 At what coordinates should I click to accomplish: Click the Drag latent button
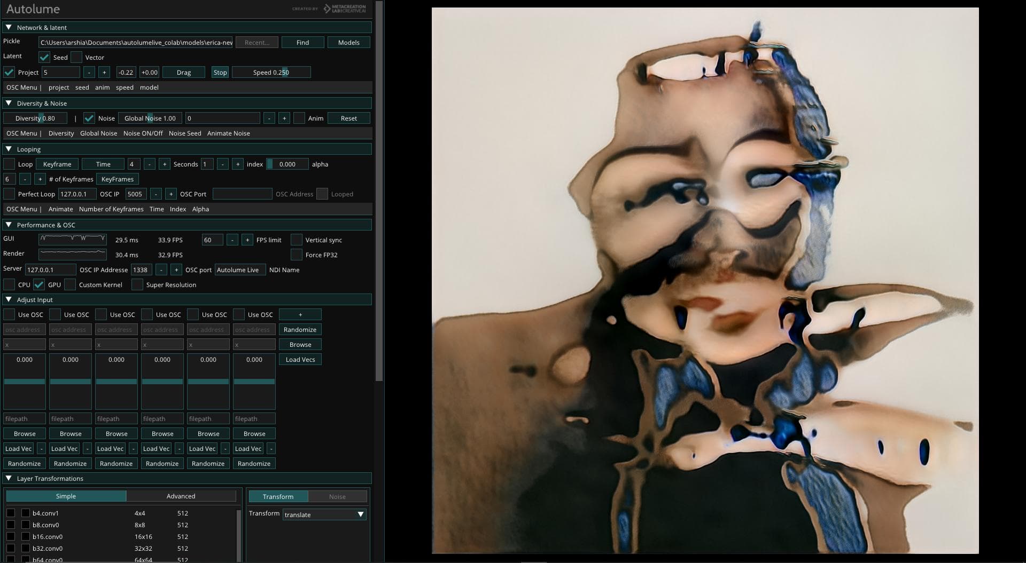[184, 72]
